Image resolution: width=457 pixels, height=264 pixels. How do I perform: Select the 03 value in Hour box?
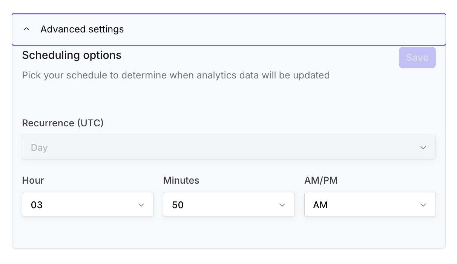point(37,205)
